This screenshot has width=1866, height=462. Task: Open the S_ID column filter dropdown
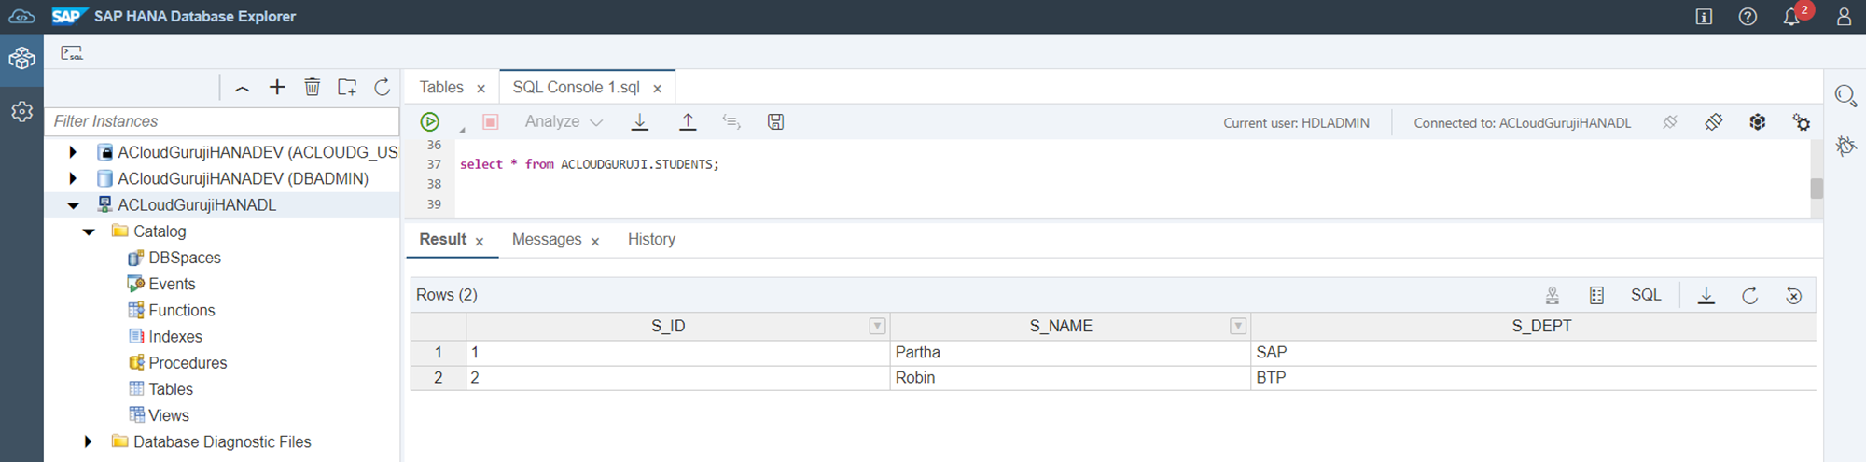click(x=877, y=327)
